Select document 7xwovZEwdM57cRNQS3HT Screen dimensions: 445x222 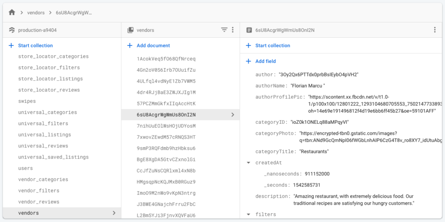[166, 137]
